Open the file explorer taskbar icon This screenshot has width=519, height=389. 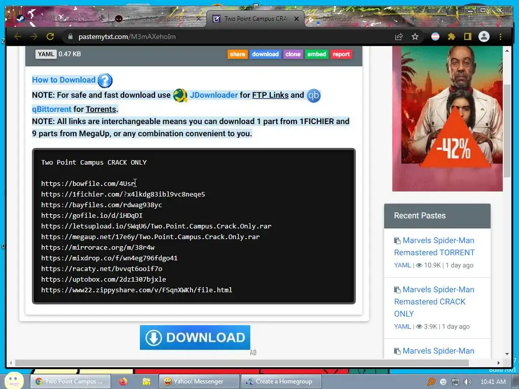[146, 381]
